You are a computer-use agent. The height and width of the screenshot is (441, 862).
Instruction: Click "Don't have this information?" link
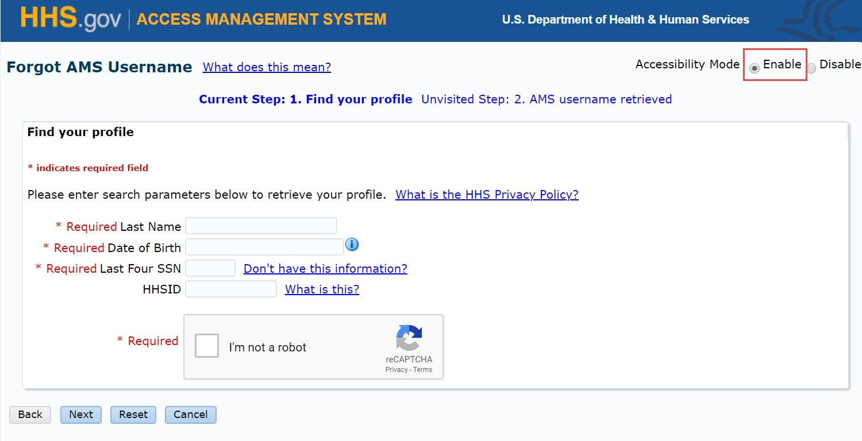point(325,268)
